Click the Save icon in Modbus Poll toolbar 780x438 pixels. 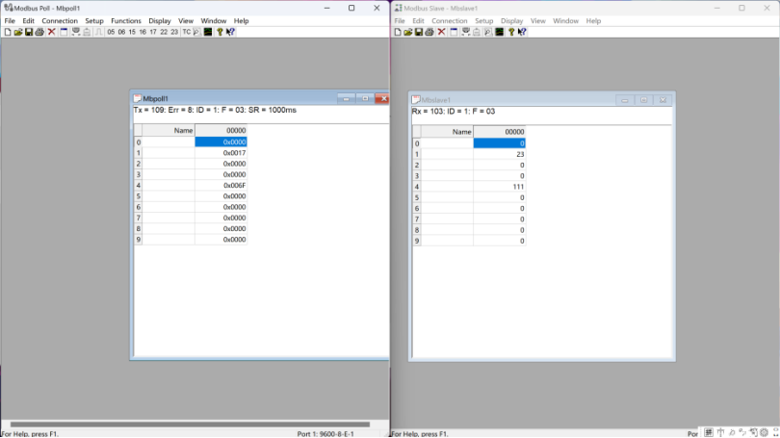coord(29,32)
